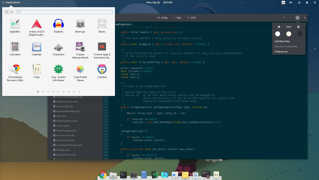This screenshot has height=180, width=319.
Task: Click Preferences in the settings menu
Action: point(281,51)
